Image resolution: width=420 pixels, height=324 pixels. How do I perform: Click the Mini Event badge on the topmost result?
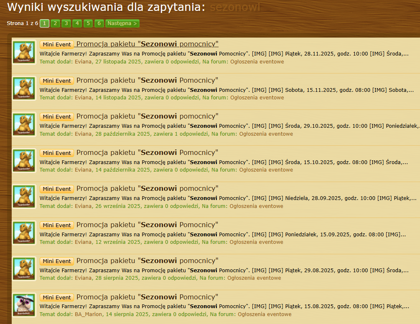tap(57, 44)
